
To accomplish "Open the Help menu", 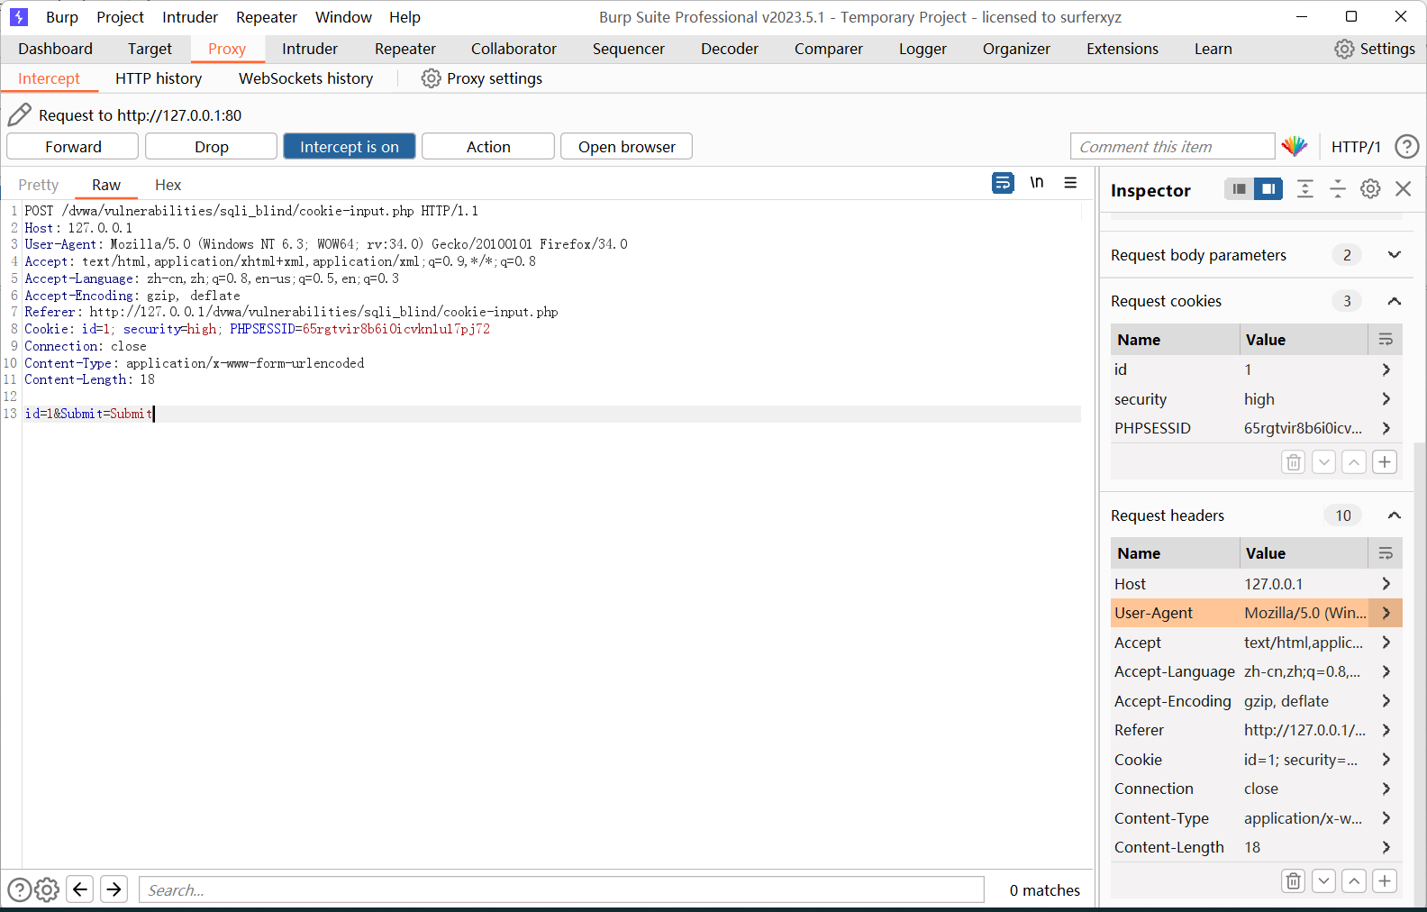I will pos(404,17).
